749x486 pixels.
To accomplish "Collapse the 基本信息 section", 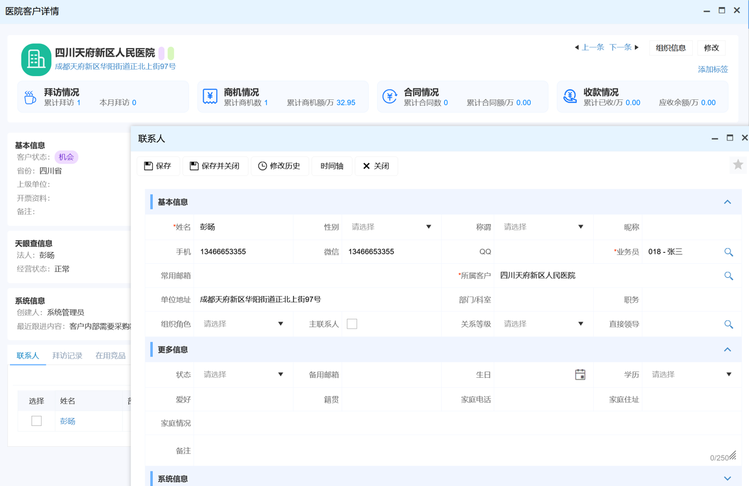I will pyautogui.click(x=727, y=202).
